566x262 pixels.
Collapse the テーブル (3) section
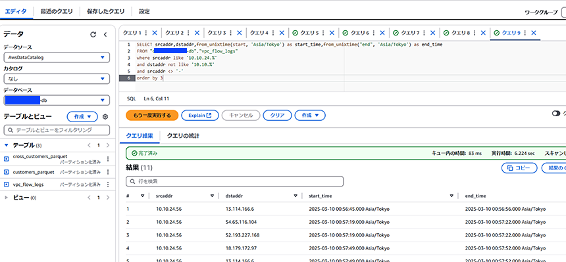coord(6,145)
